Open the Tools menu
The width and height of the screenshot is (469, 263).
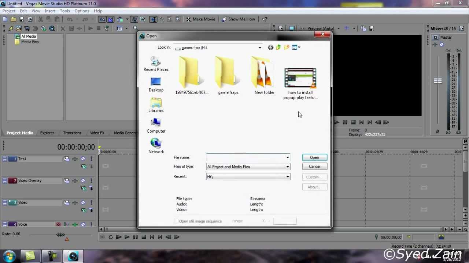65,11
